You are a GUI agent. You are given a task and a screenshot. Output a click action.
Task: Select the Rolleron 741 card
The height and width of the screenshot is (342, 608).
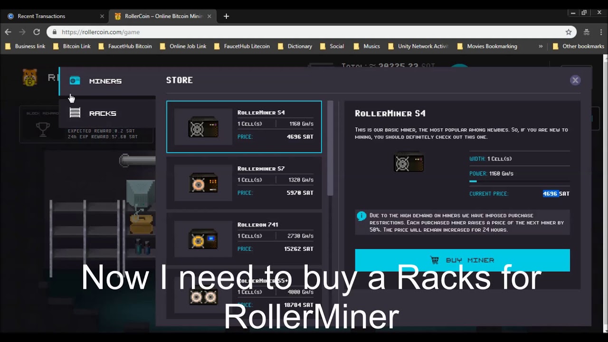[x=244, y=239]
